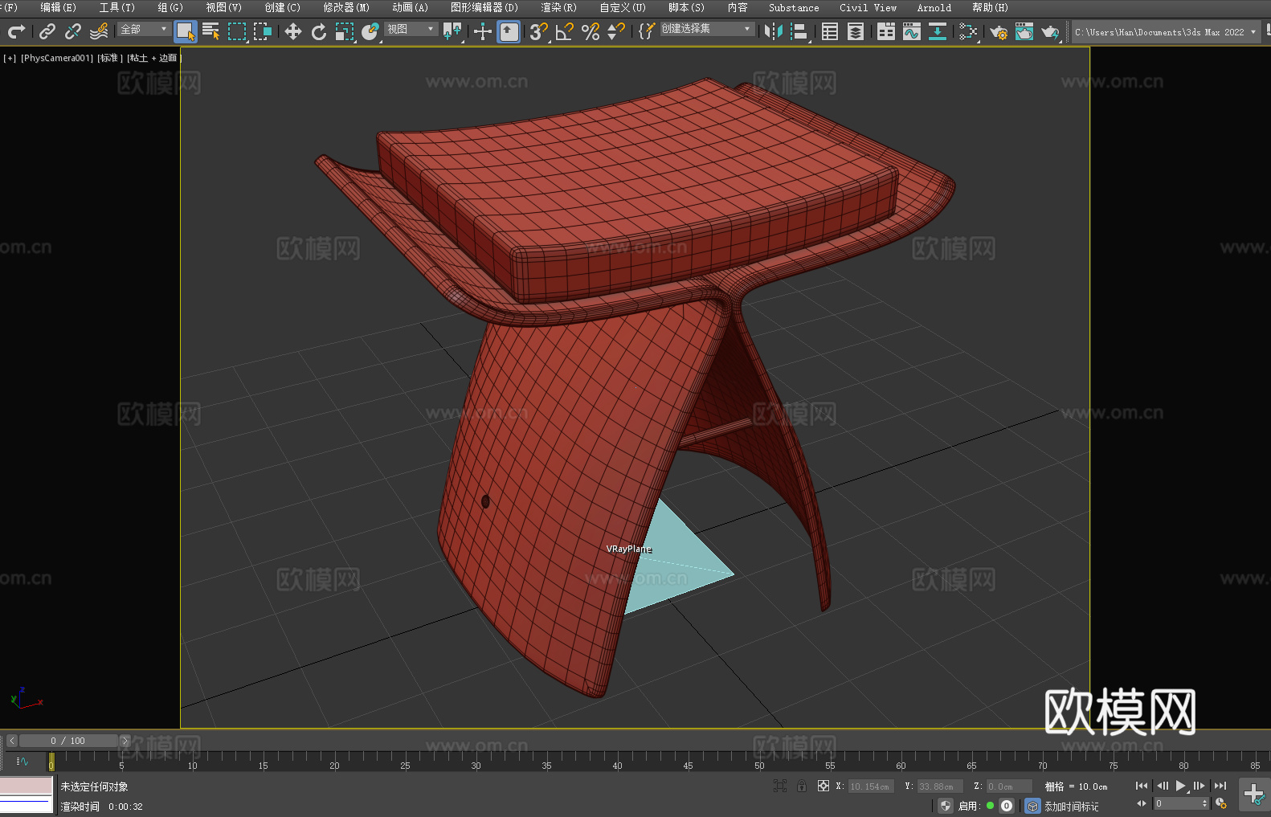Open the 自定义(U) menu
Screen dimensions: 1271x817
pos(623,7)
